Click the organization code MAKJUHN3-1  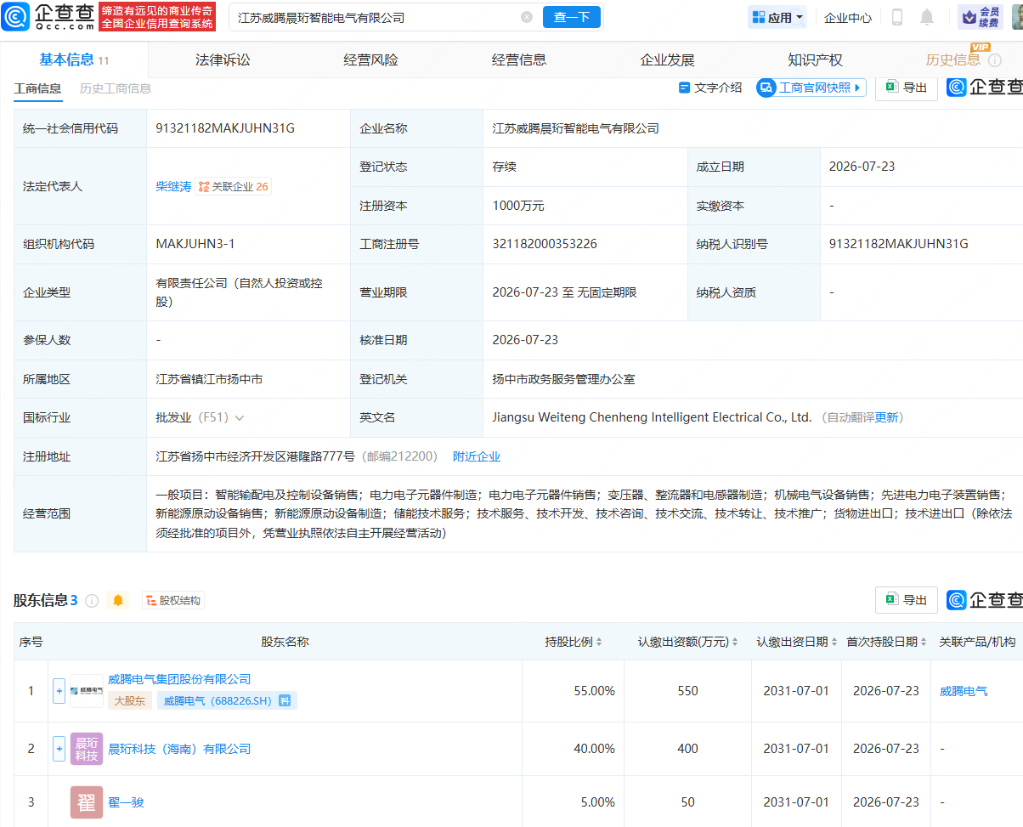click(195, 244)
